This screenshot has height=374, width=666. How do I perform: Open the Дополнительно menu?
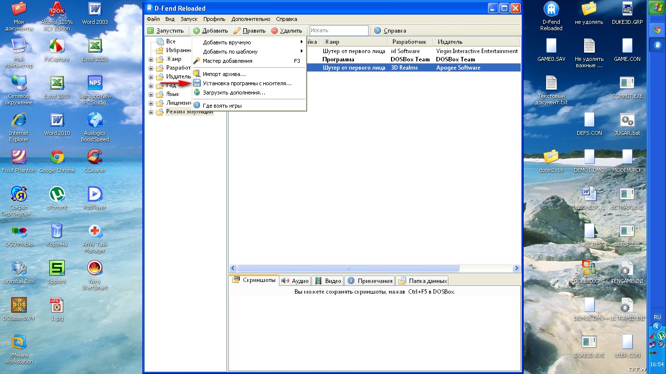(x=251, y=19)
